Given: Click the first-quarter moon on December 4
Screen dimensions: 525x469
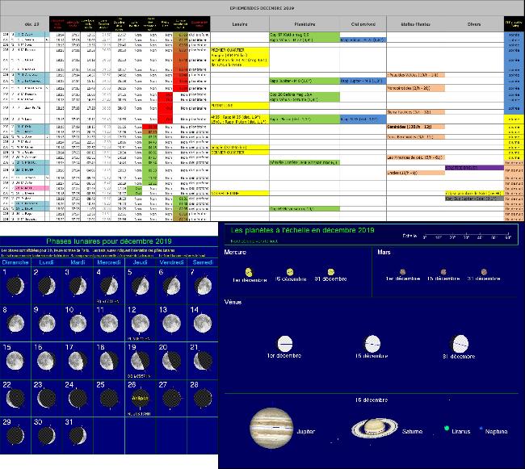Looking at the screenshot, I should pos(109,286).
